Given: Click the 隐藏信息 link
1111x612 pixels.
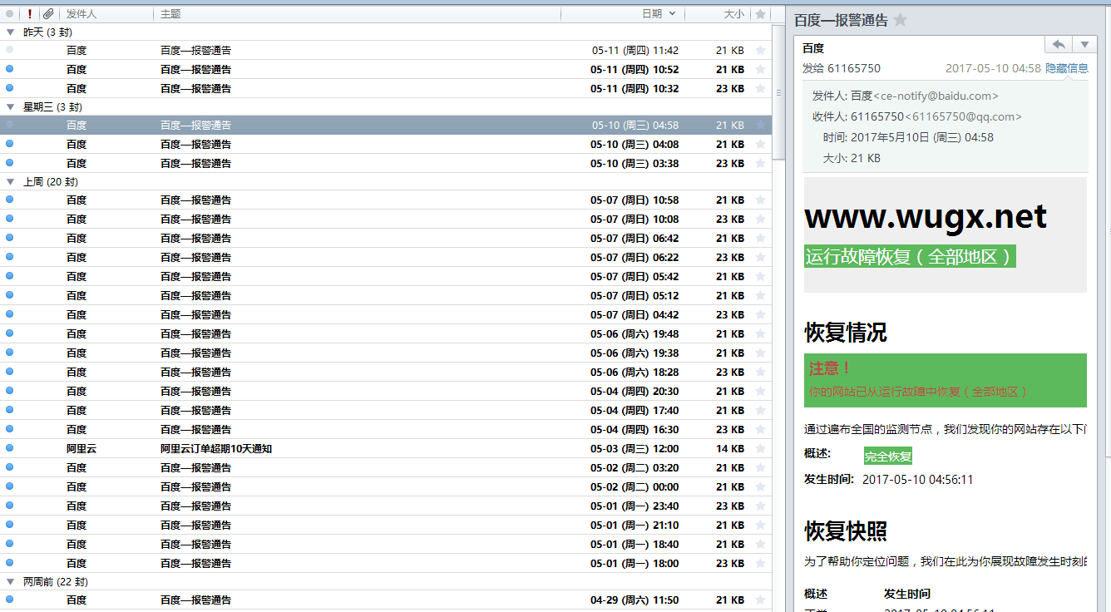Looking at the screenshot, I should point(1067,68).
